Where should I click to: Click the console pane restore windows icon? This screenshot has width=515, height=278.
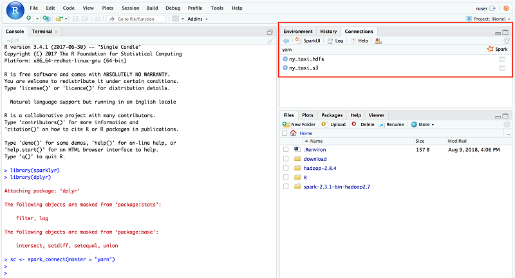point(270,32)
